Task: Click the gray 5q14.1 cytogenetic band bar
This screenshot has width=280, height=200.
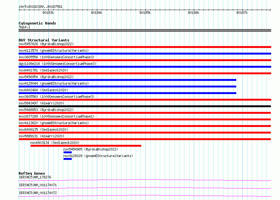Action: (x=145, y=30)
